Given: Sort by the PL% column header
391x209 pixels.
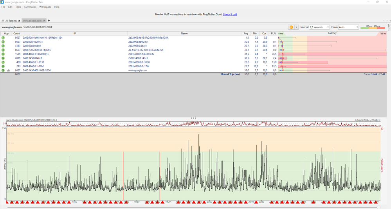Looking at the screenshot, I should pos(274,33).
